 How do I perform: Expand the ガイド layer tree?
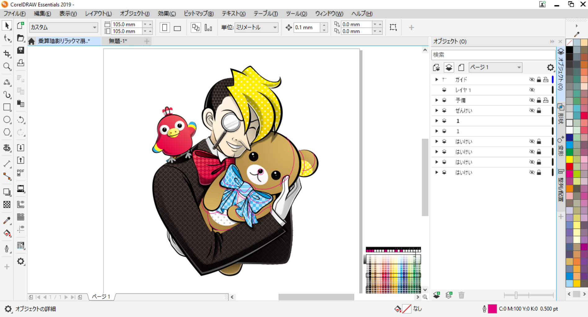437,79
